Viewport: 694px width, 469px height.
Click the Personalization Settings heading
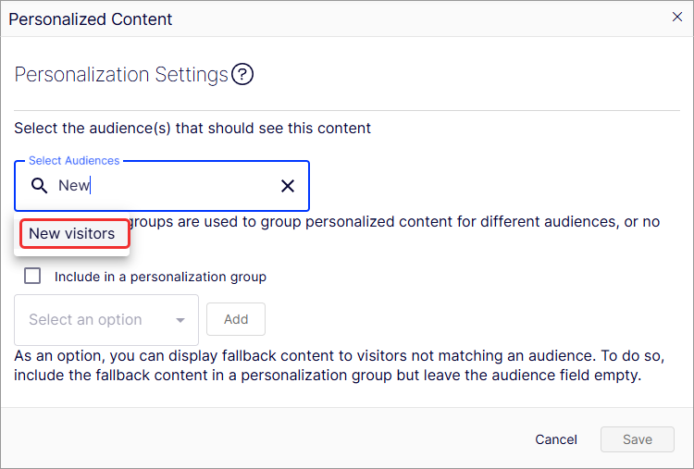[121, 75]
